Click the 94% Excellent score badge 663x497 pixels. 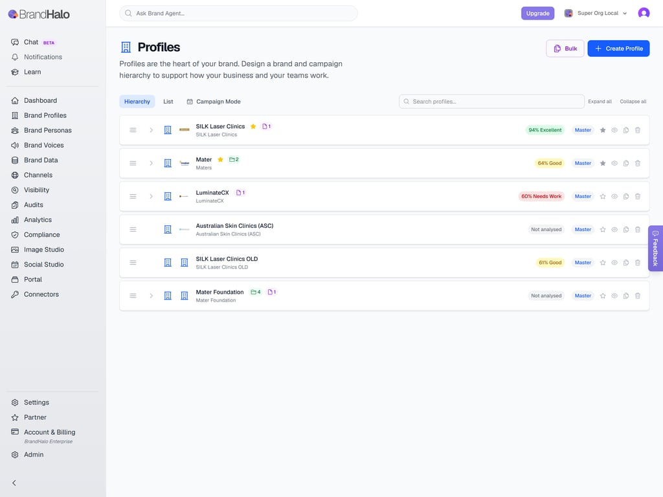(545, 130)
